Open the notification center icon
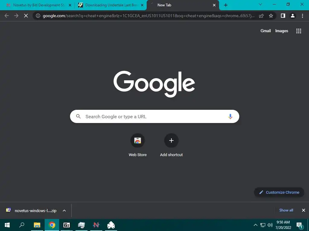The width and height of the screenshot is (309, 231). tap(300, 225)
